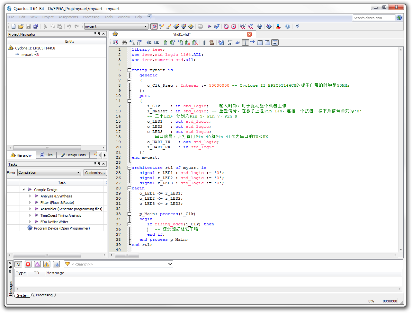Open the Tools menu
The height and width of the screenshot is (313, 412).
click(109, 17)
